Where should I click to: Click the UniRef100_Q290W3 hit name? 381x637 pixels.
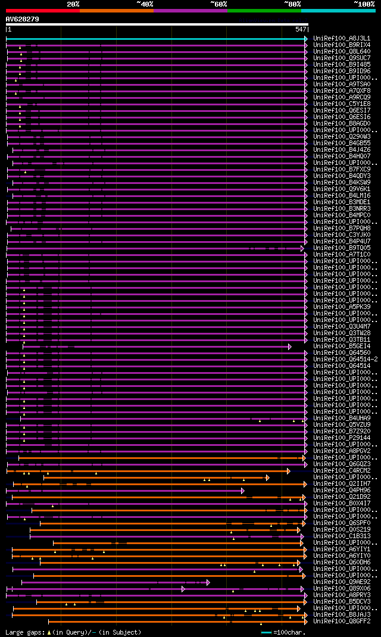tap(342, 137)
